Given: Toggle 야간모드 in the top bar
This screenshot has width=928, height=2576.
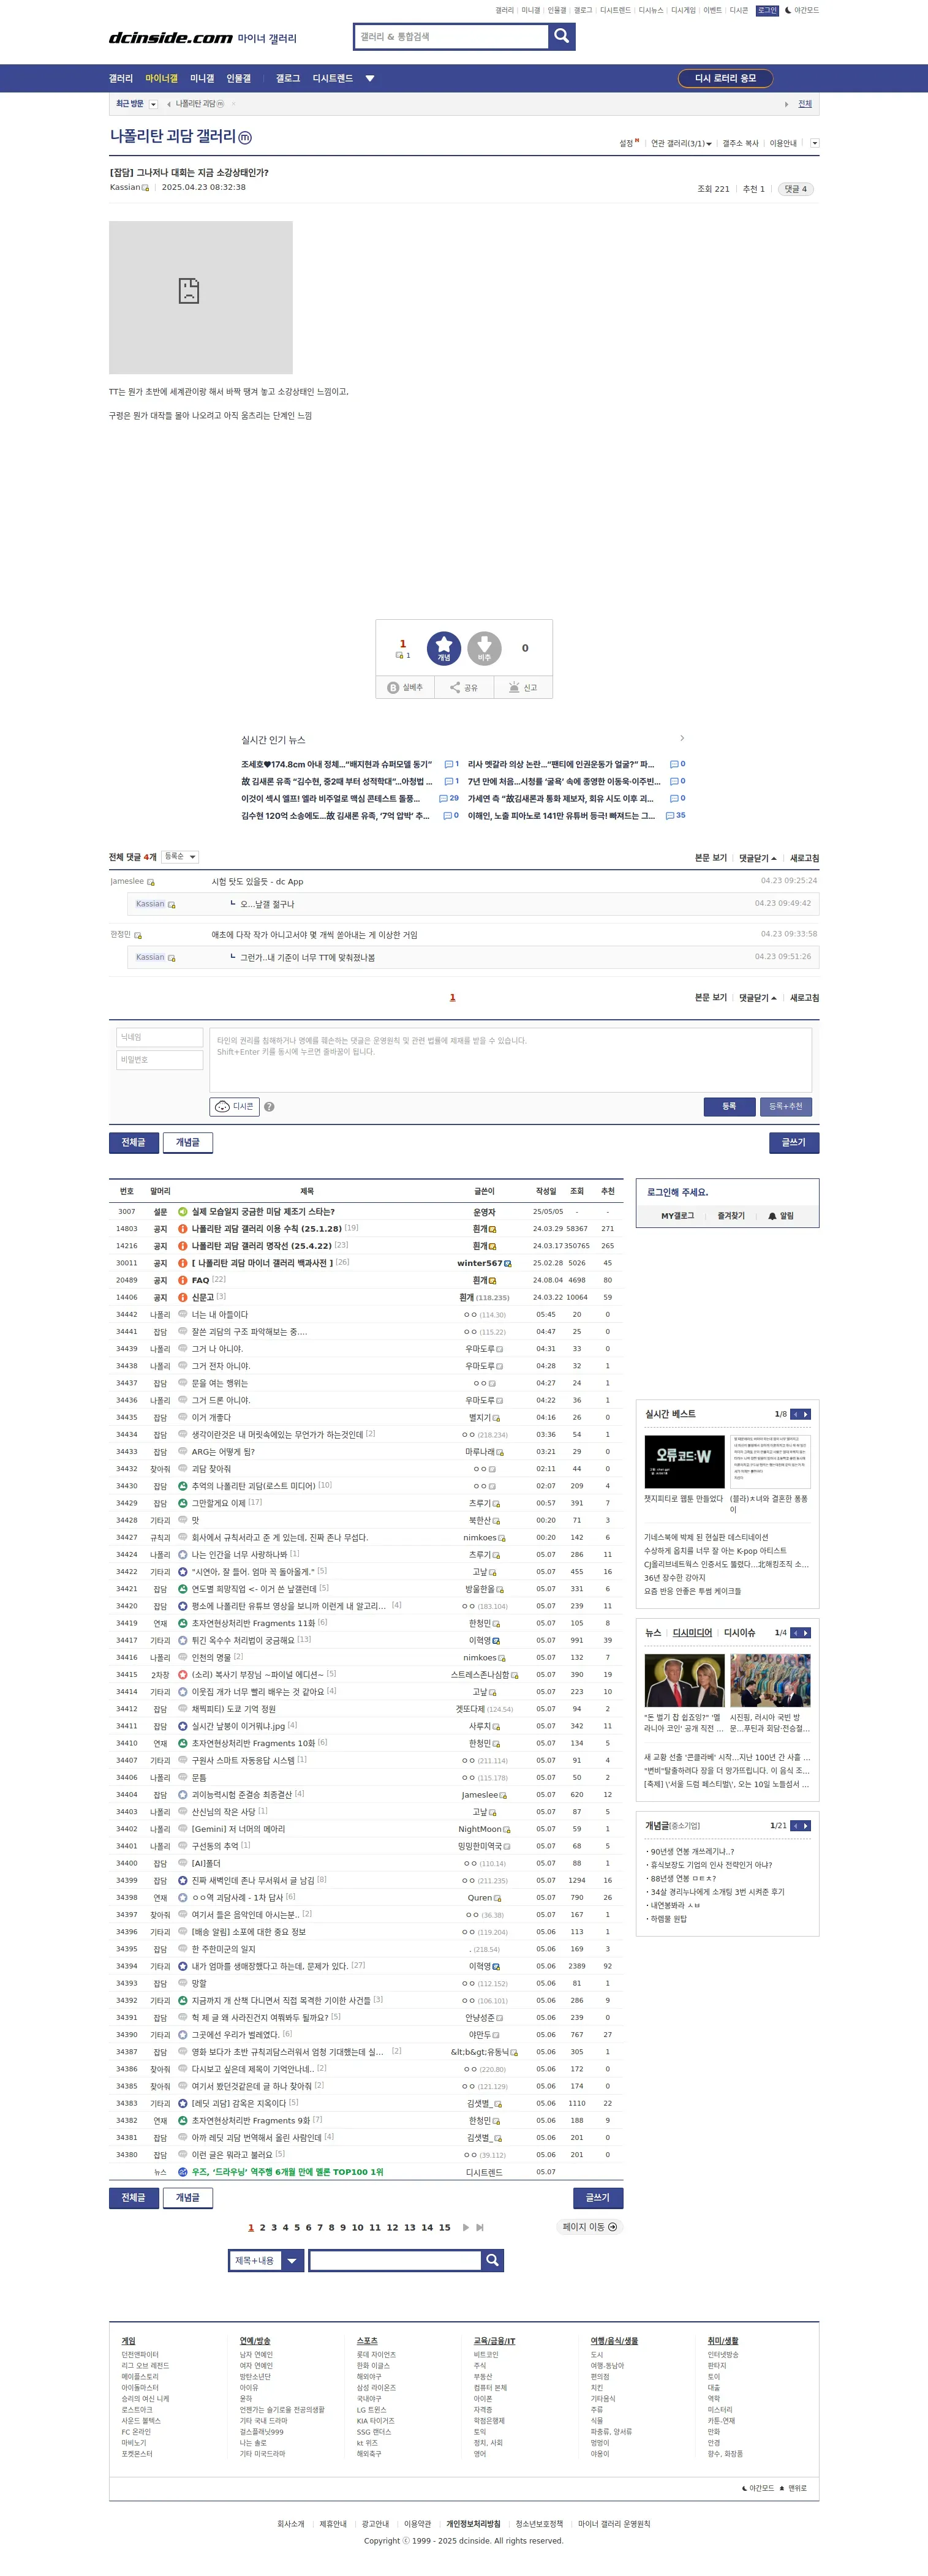Looking at the screenshot, I should click(802, 10).
